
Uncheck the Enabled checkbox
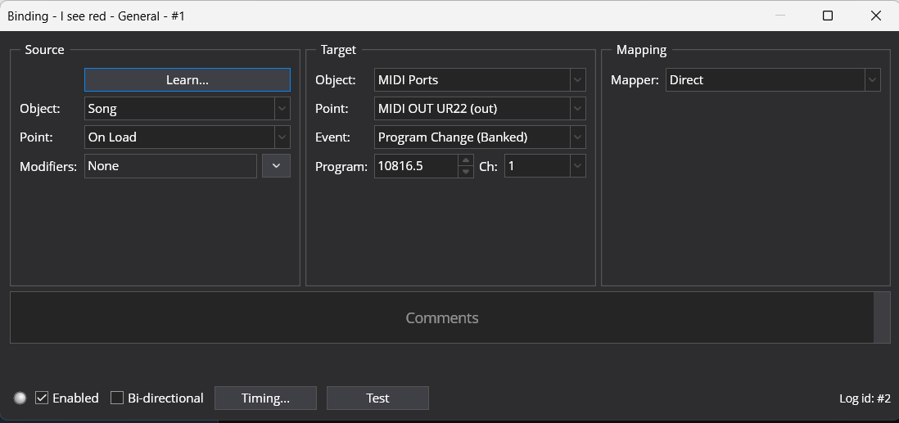click(x=42, y=398)
